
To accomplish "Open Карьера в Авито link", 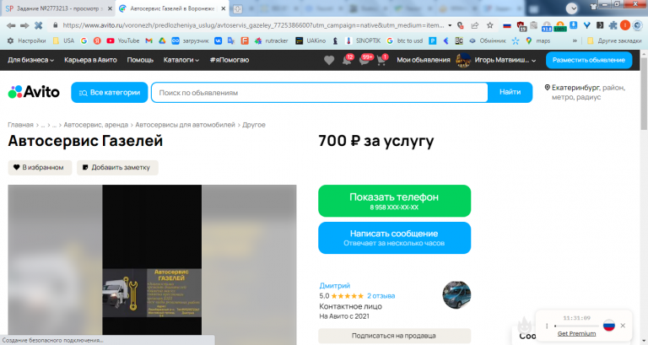I will pyautogui.click(x=90, y=60).
